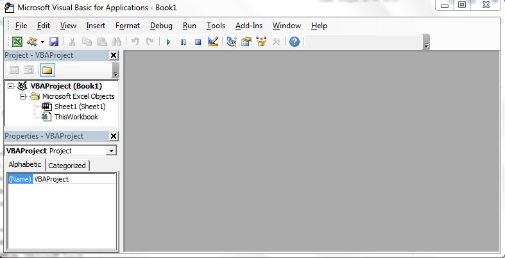
Task: Open the Project Explorer icon
Action: [x=231, y=42]
